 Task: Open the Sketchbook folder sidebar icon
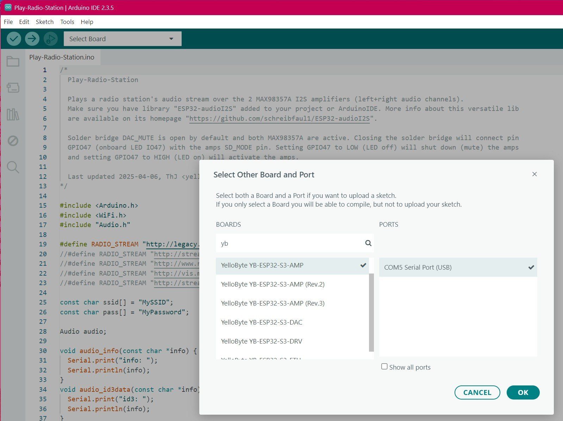(13, 62)
